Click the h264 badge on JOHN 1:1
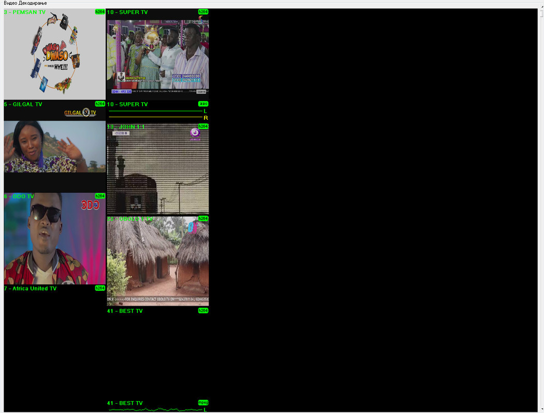 click(203, 126)
